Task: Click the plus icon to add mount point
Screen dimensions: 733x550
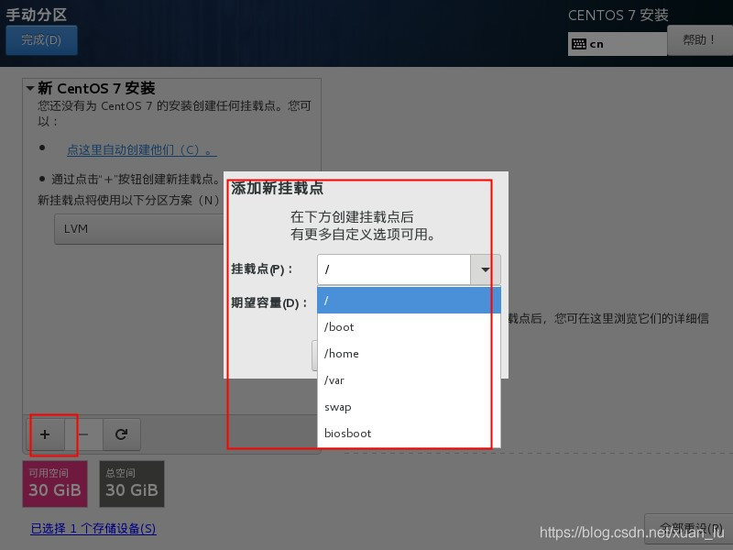Action: coord(45,434)
